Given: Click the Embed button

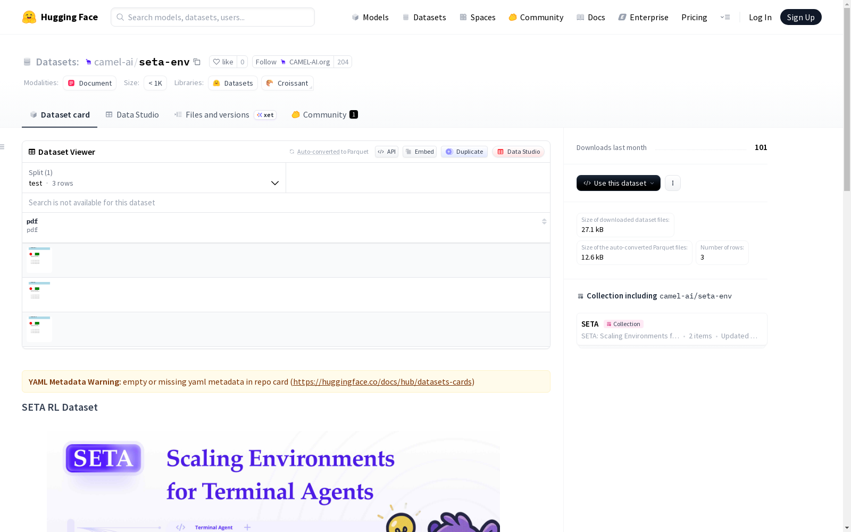Looking at the screenshot, I should click(420, 152).
